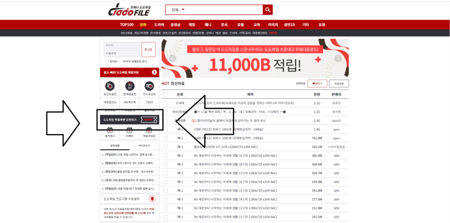Click the magnifier search button

267,10
